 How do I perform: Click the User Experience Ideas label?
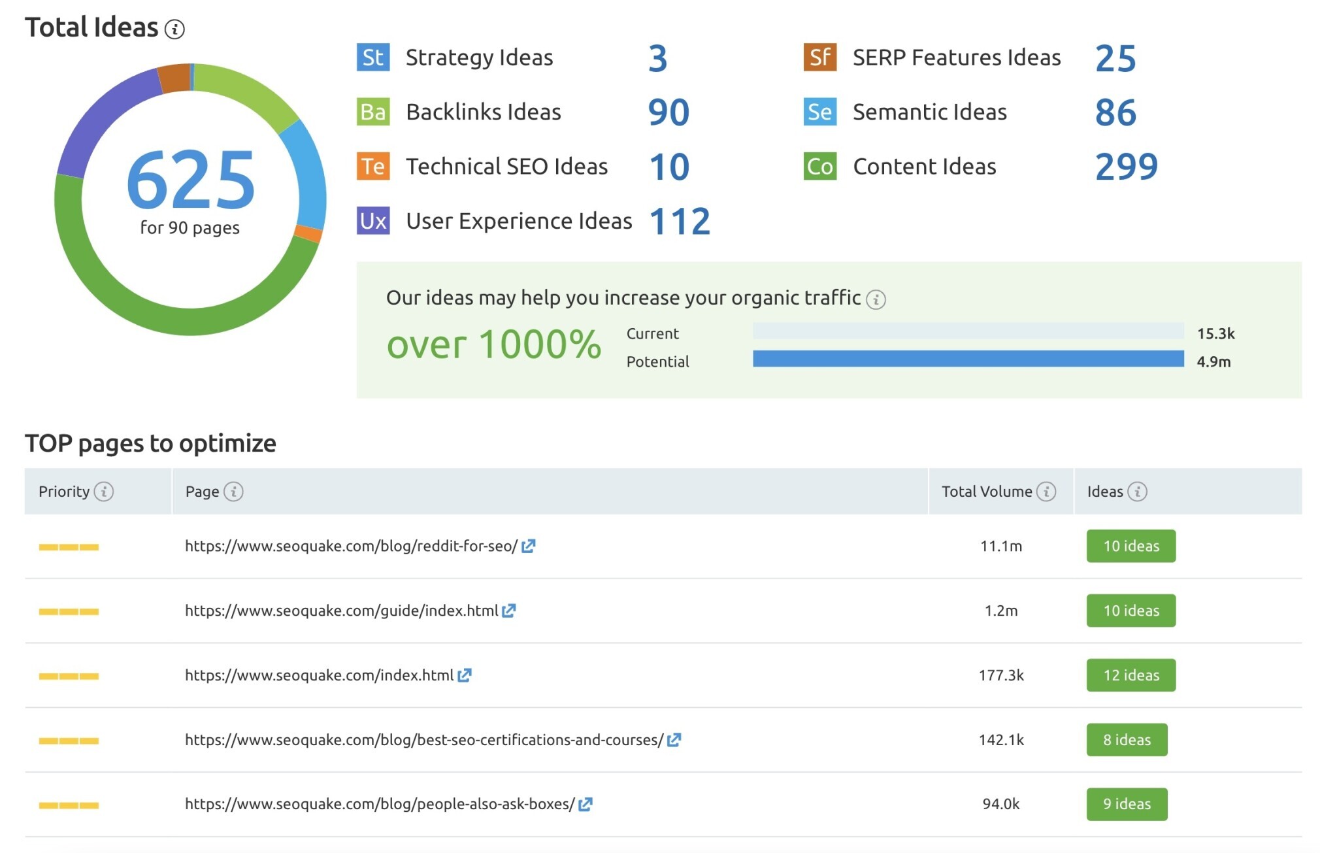click(519, 222)
